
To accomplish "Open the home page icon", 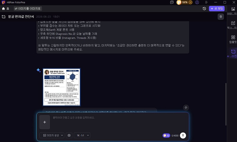I will (x=4, y=9).
